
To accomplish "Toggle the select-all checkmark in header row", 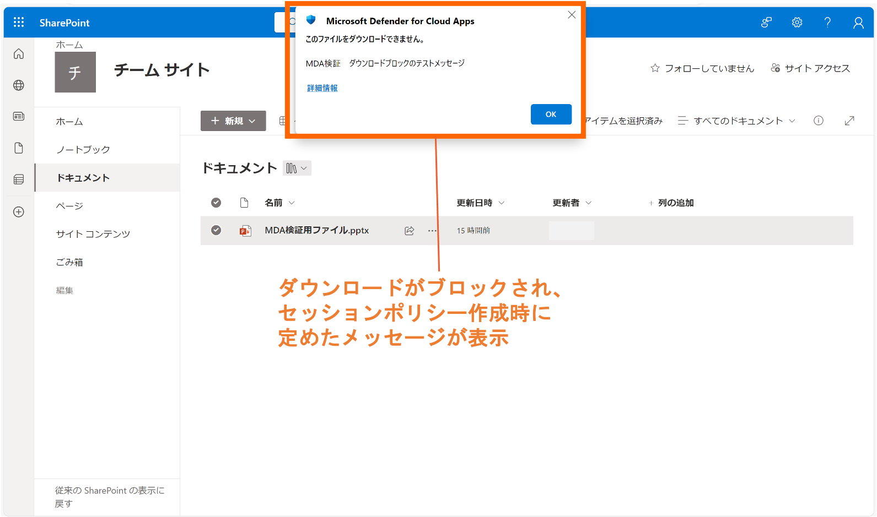I will [x=216, y=203].
